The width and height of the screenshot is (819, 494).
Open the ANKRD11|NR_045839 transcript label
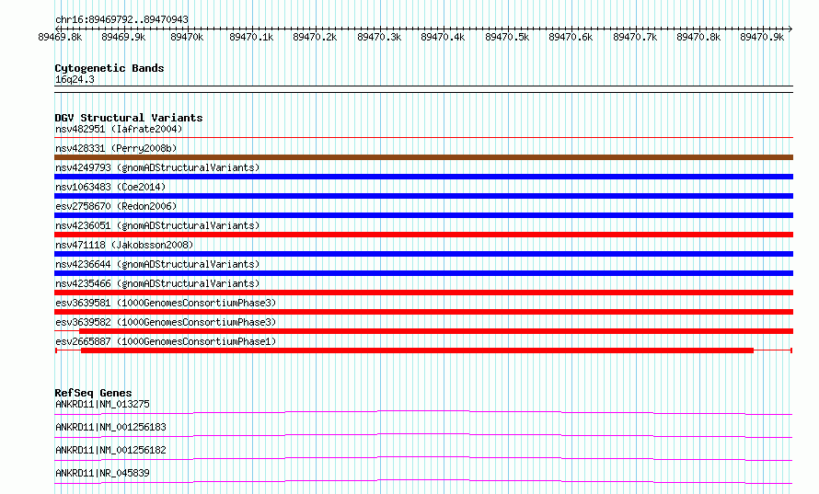click(102, 473)
